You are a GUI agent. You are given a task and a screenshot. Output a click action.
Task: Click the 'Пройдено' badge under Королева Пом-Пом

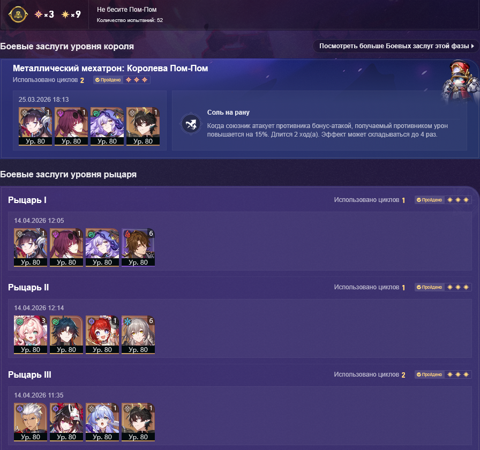[108, 80]
